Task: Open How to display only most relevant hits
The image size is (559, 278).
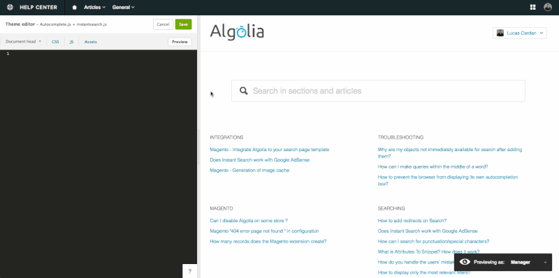Action: [424, 272]
